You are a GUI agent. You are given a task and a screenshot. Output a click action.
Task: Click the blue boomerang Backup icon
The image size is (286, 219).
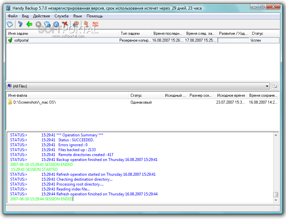tap(20, 24)
